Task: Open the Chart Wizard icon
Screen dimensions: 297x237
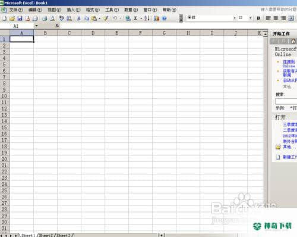Action: pyautogui.click(x=156, y=18)
